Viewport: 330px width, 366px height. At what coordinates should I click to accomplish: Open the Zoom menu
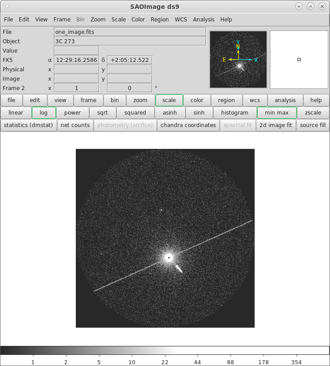pyautogui.click(x=98, y=20)
